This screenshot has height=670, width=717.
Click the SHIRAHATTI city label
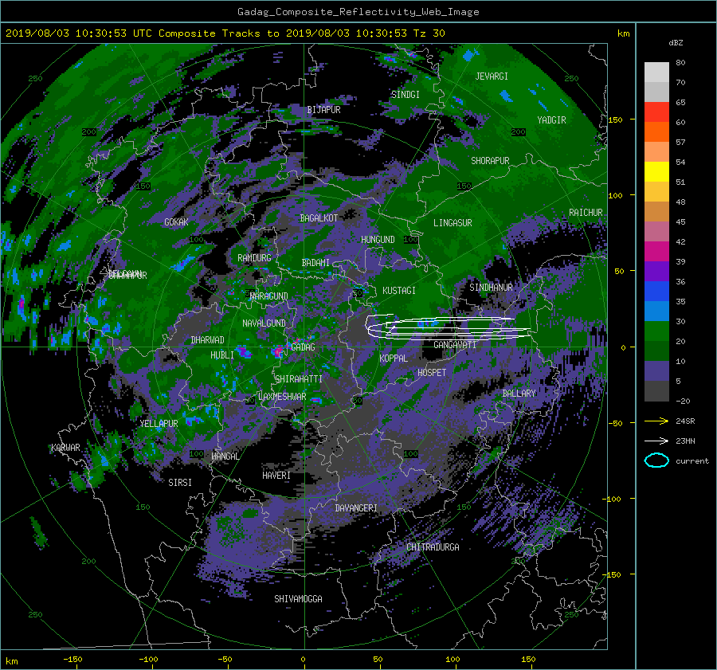pos(299,379)
